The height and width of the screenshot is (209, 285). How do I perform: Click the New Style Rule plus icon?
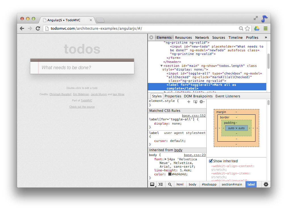point(189,102)
